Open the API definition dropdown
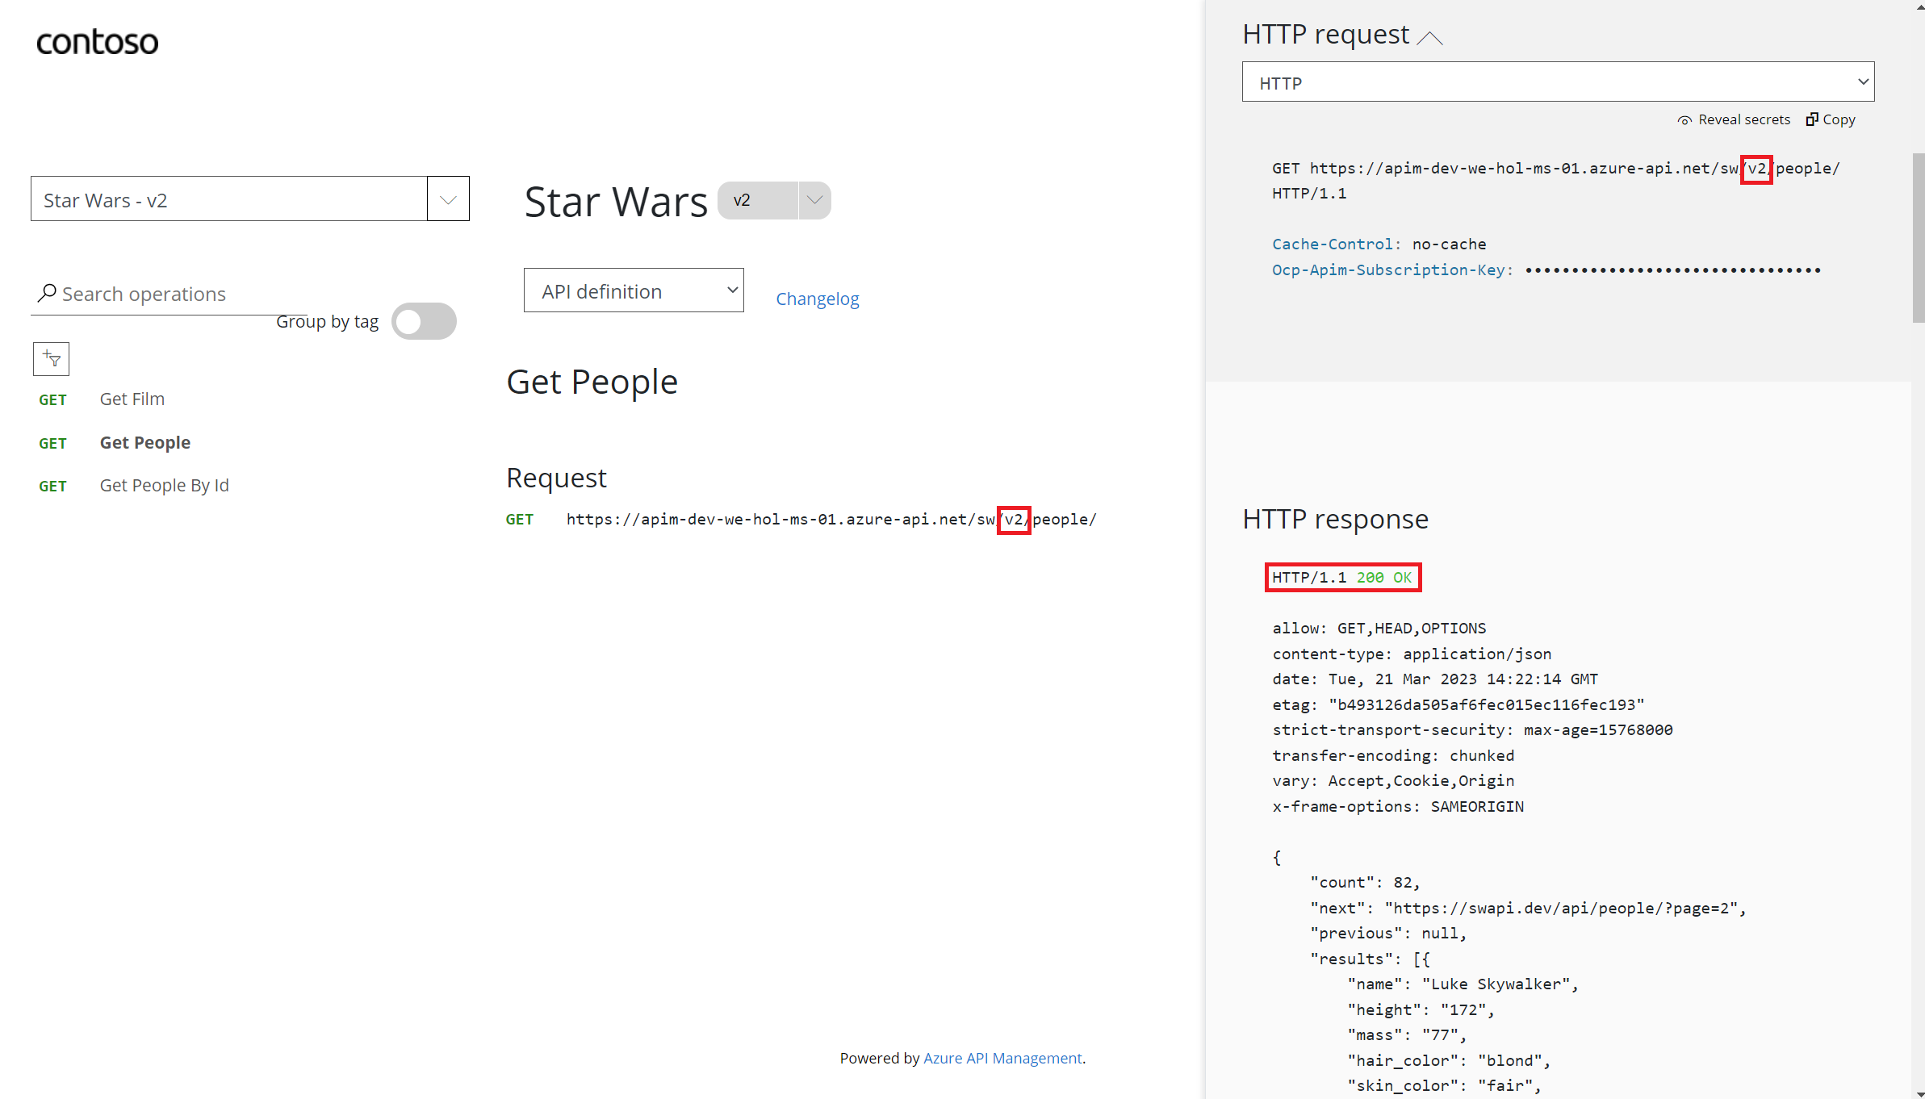The image size is (1925, 1099). 634,290
